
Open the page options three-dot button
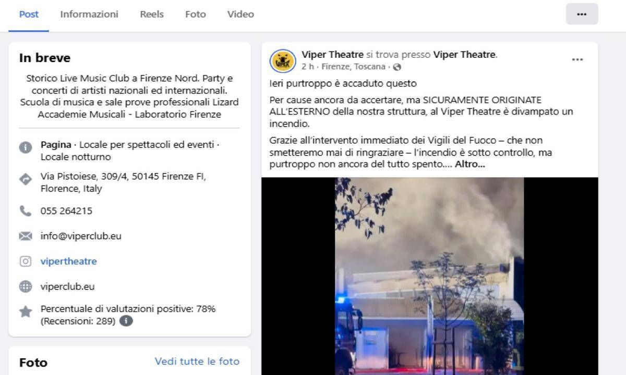(x=582, y=14)
